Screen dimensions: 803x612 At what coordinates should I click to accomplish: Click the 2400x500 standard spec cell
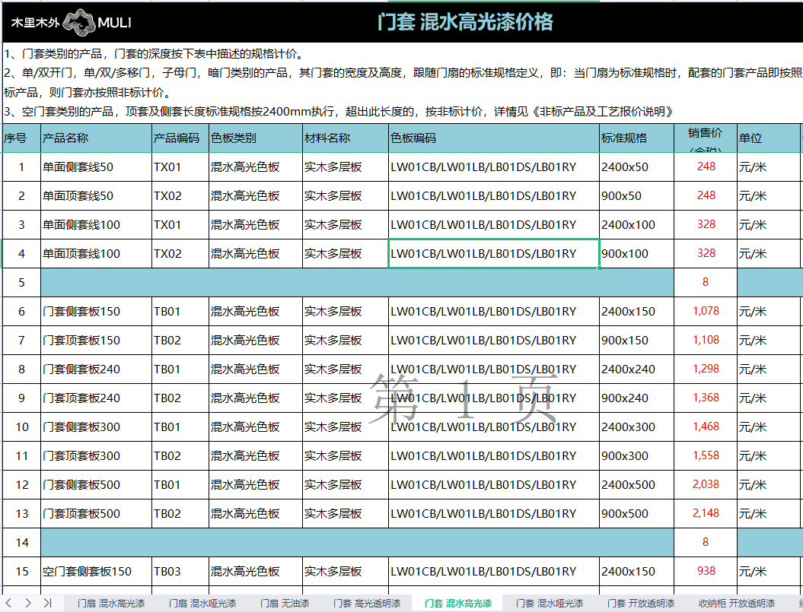[636, 484]
